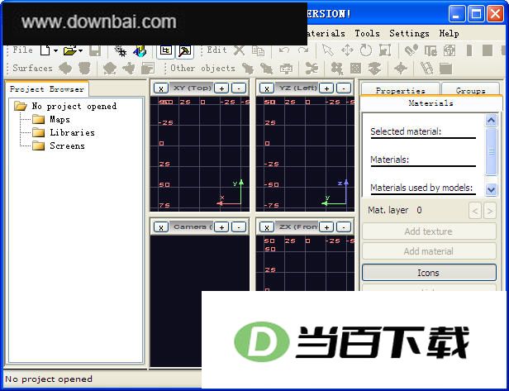Go to previous Mat. layer with < button
The height and width of the screenshot is (391, 509).
(x=475, y=211)
